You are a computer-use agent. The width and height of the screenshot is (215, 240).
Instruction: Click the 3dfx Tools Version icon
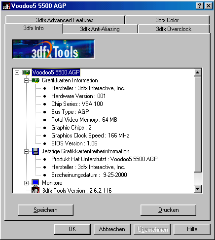[36, 190]
